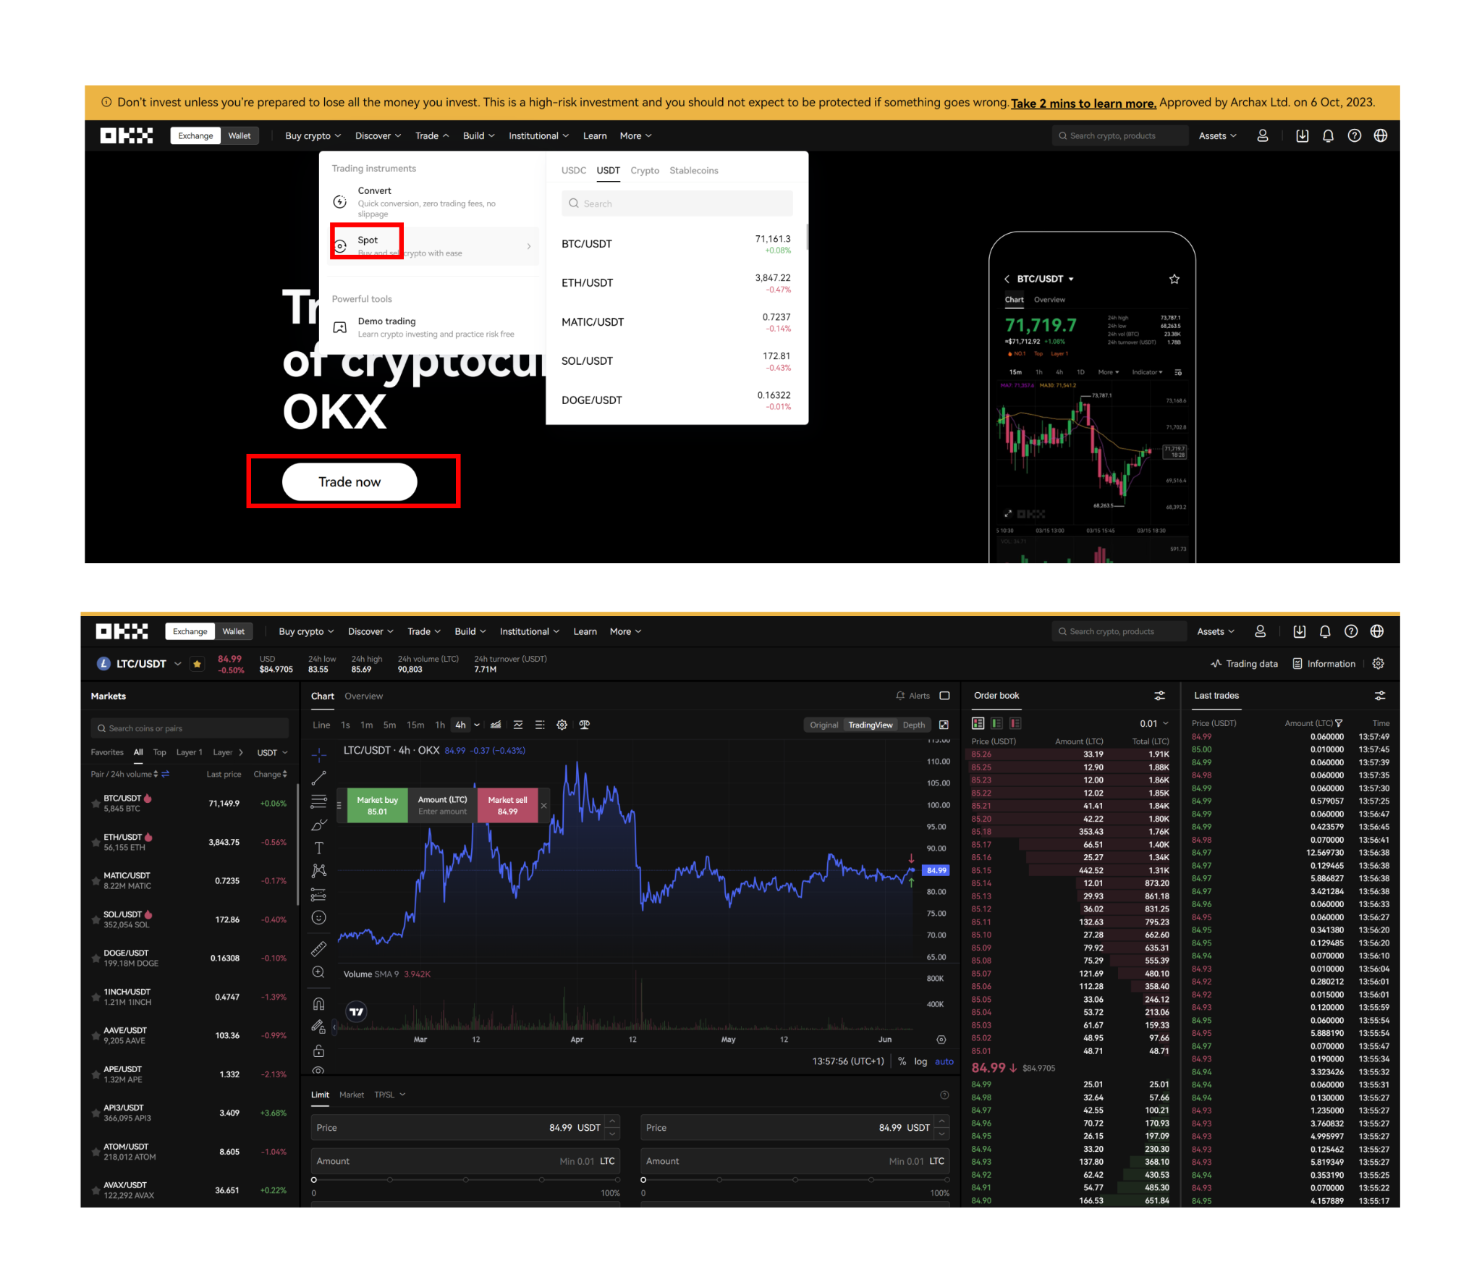Open the notifications bell in the navbar
Viewport: 1482px width, 1285px height.
point(1325,631)
